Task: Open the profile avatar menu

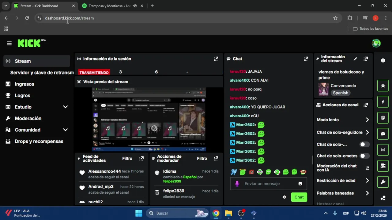Action: [376, 43]
